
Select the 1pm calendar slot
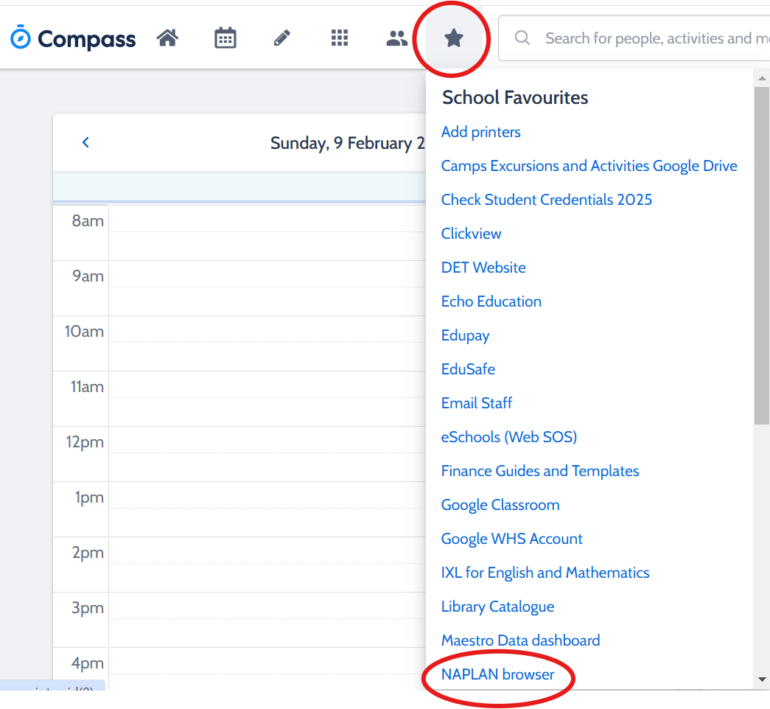(x=267, y=509)
